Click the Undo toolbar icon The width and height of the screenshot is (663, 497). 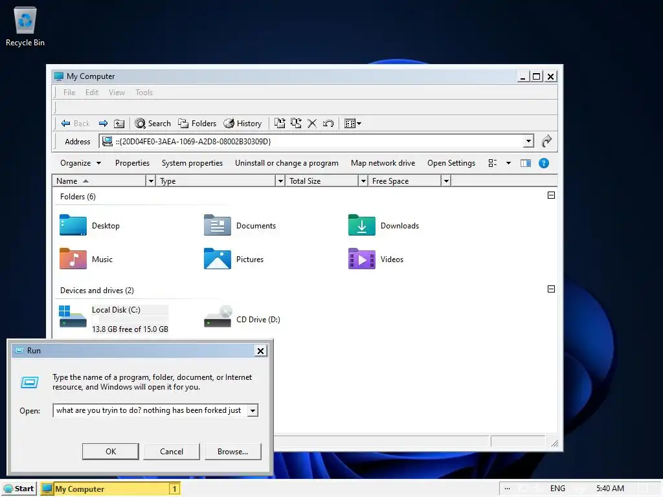pos(328,124)
